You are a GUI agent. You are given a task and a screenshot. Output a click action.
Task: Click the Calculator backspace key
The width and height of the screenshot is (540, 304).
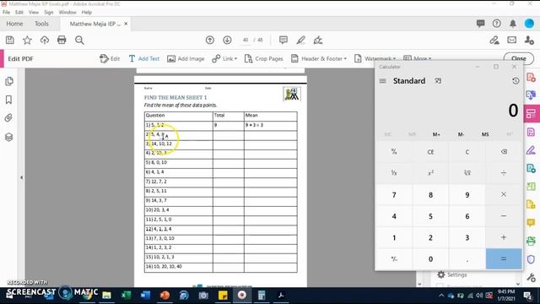[504, 152]
